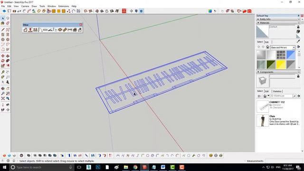Click the green person icon in top toolbar
The image size is (304, 171).
[34, 11]
